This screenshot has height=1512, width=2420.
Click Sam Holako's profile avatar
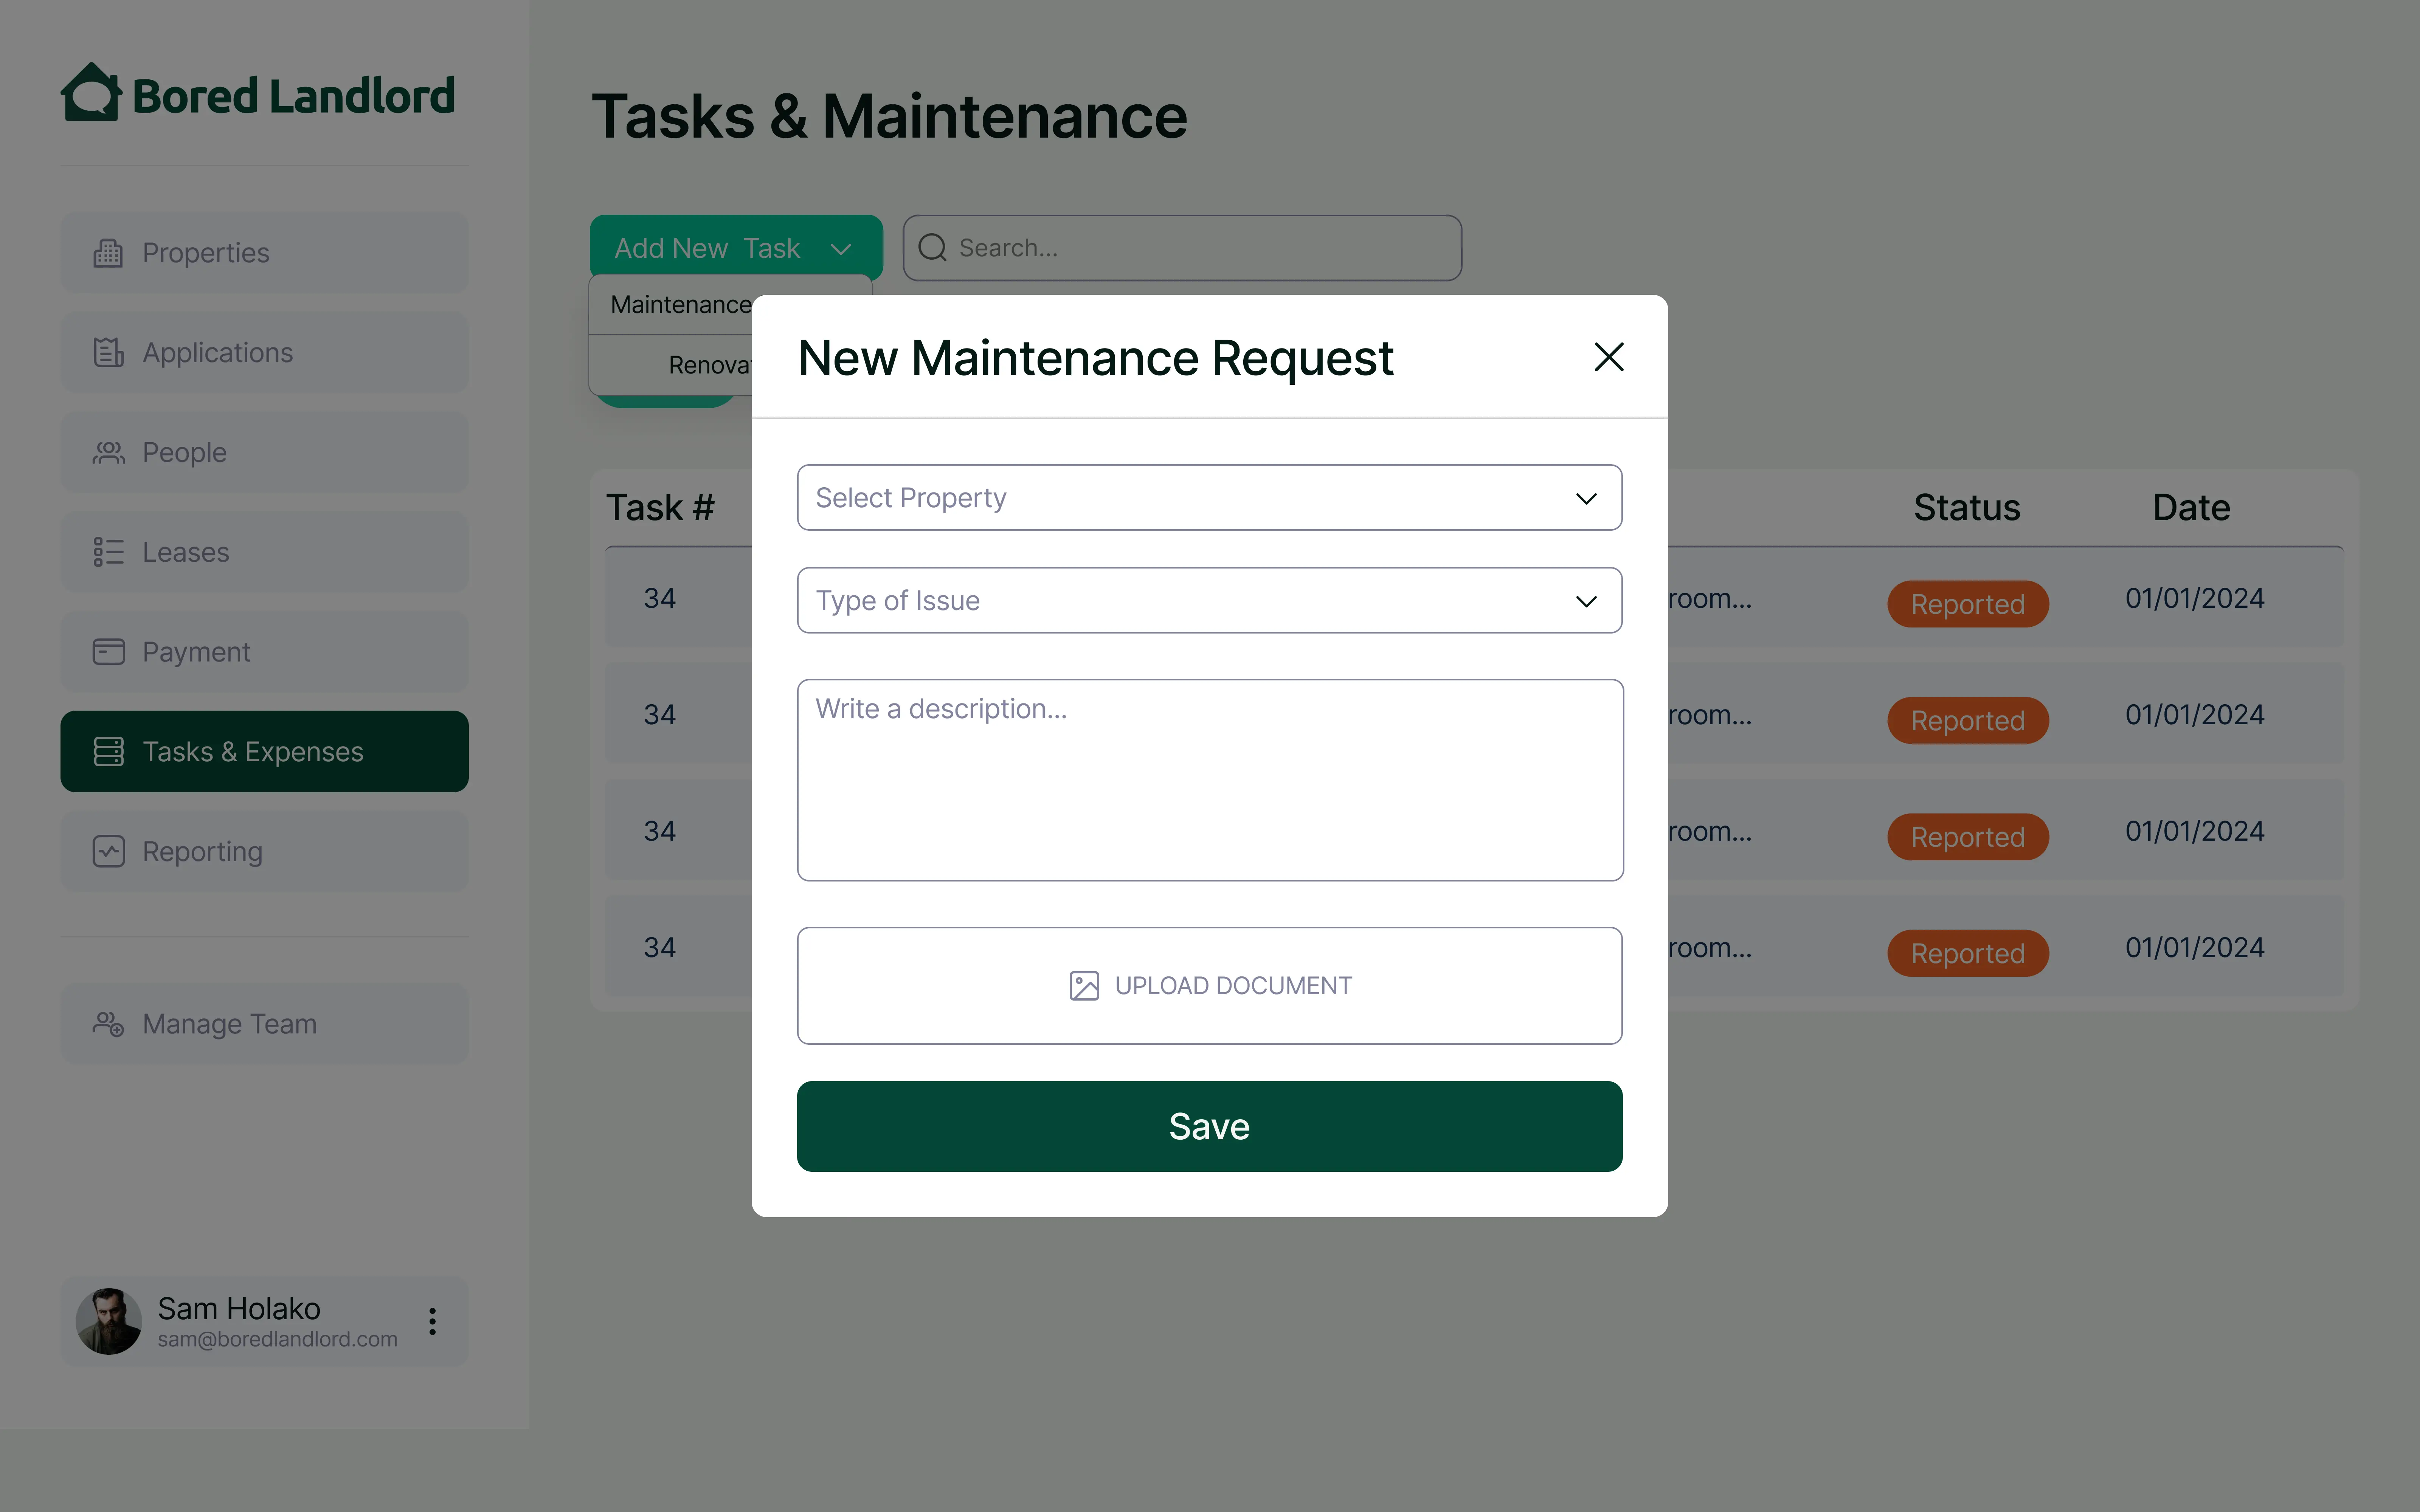pos(109,1321)
